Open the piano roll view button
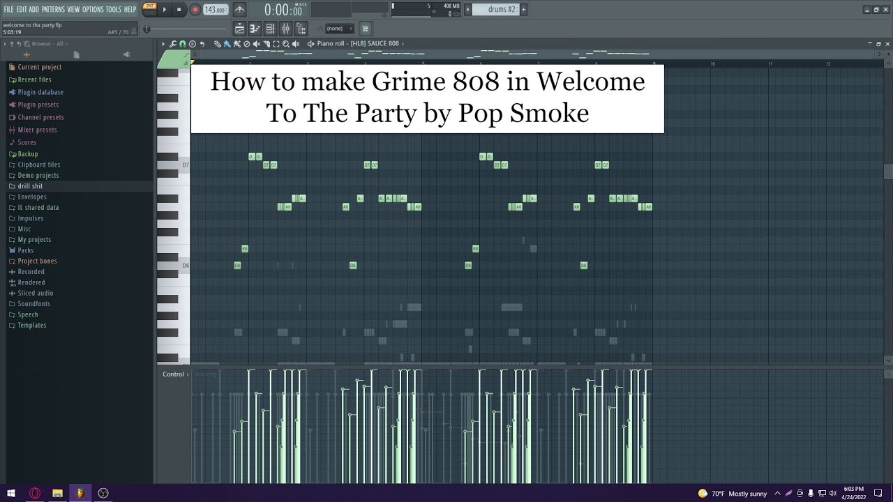The width and height of the screenshot is (893, 502). pos(255,29)
